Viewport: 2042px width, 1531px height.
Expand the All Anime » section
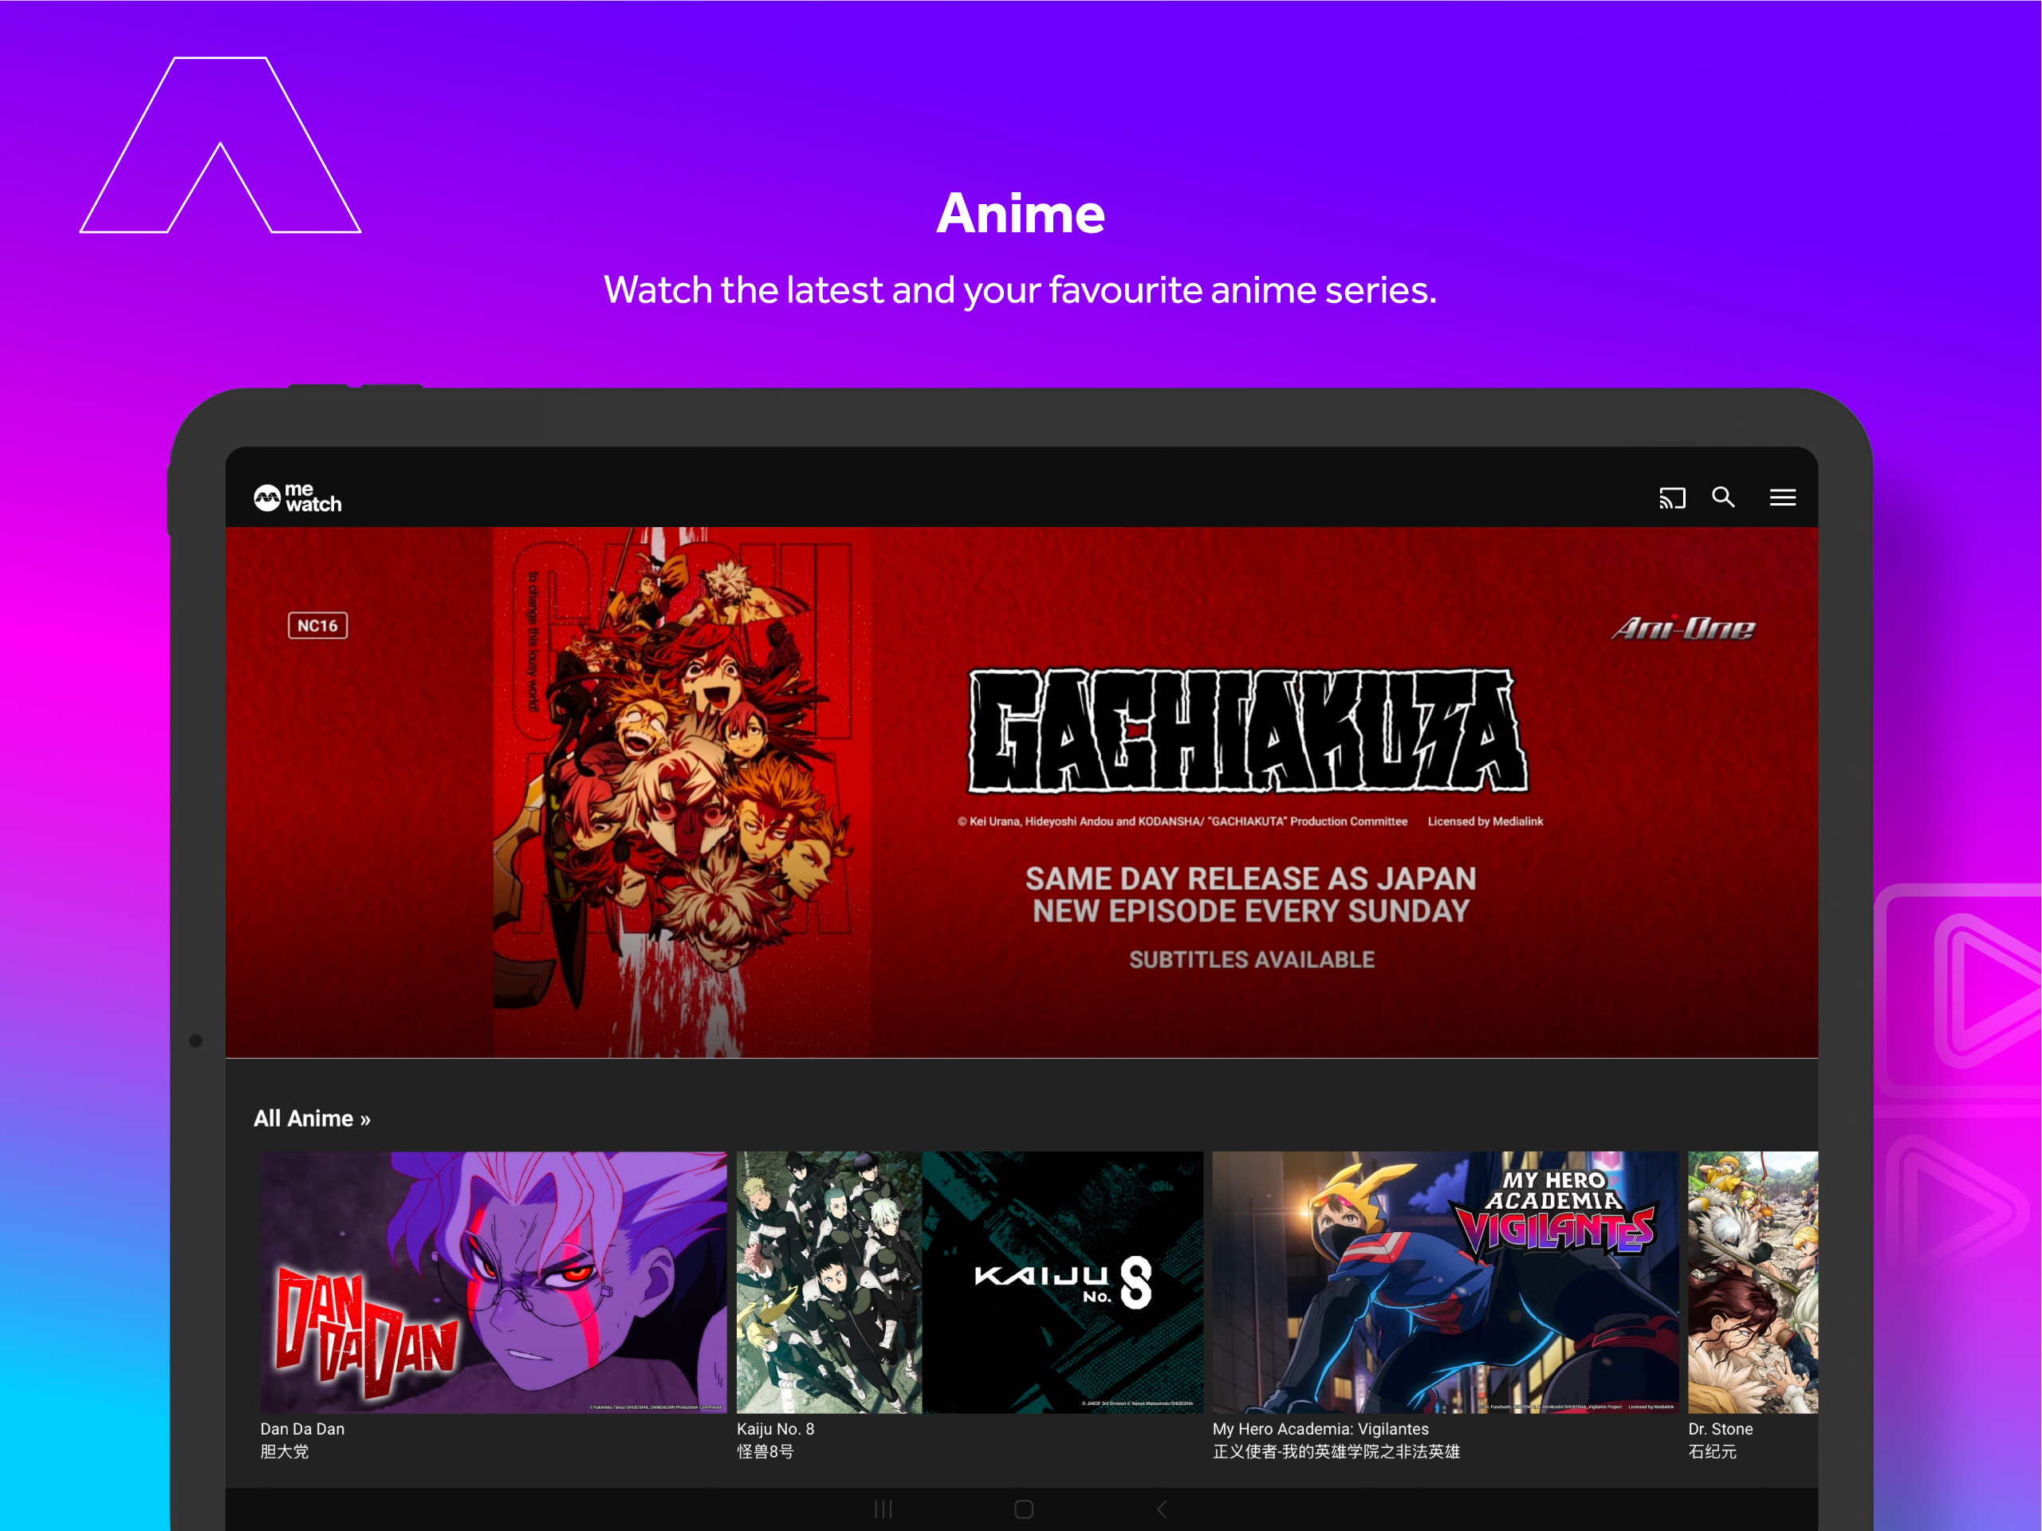pos(312,1118)
